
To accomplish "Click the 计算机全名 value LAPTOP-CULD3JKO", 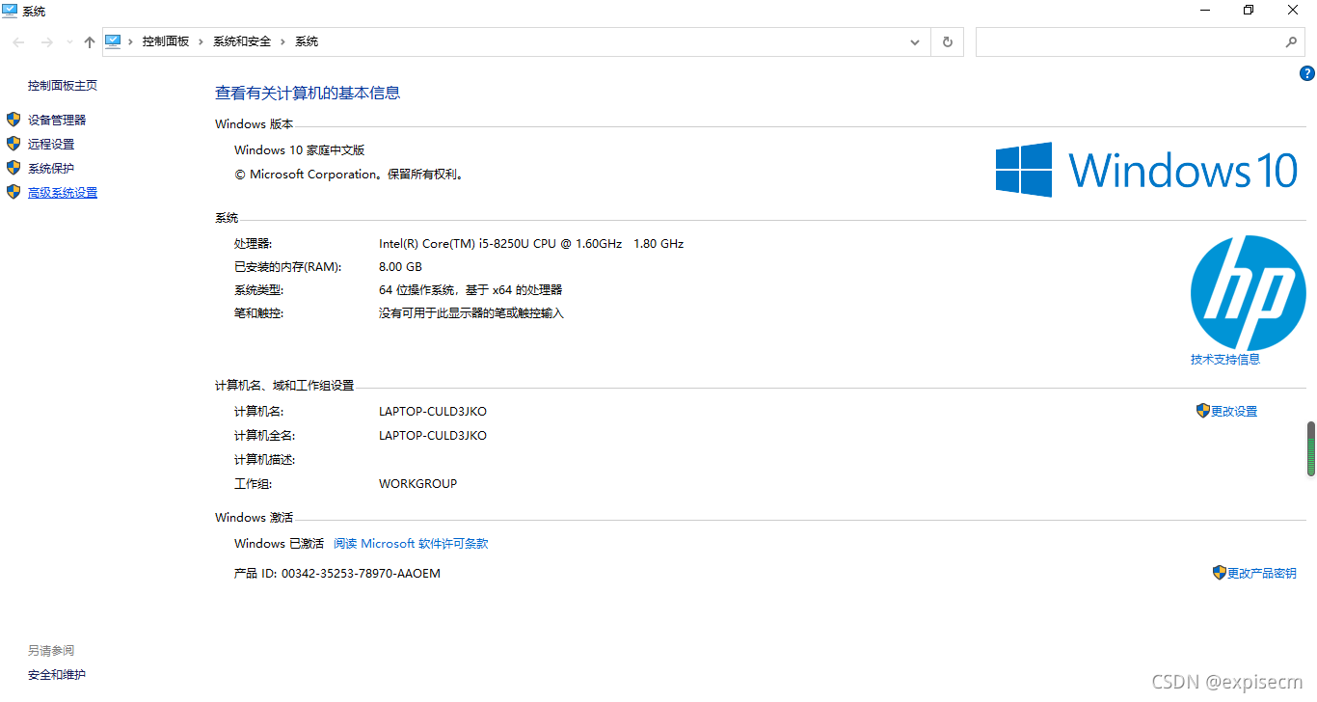I will tap(433, 436).
